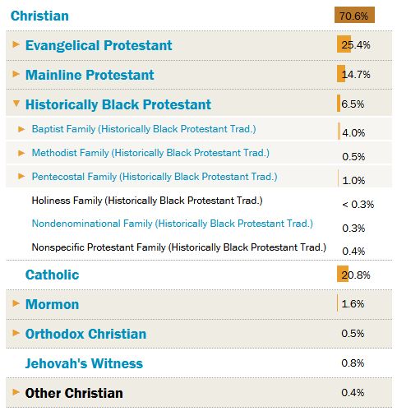Expand Methodist Family subcategory arrow
This screenshot has height=411, width=397.
click(21, 153)
